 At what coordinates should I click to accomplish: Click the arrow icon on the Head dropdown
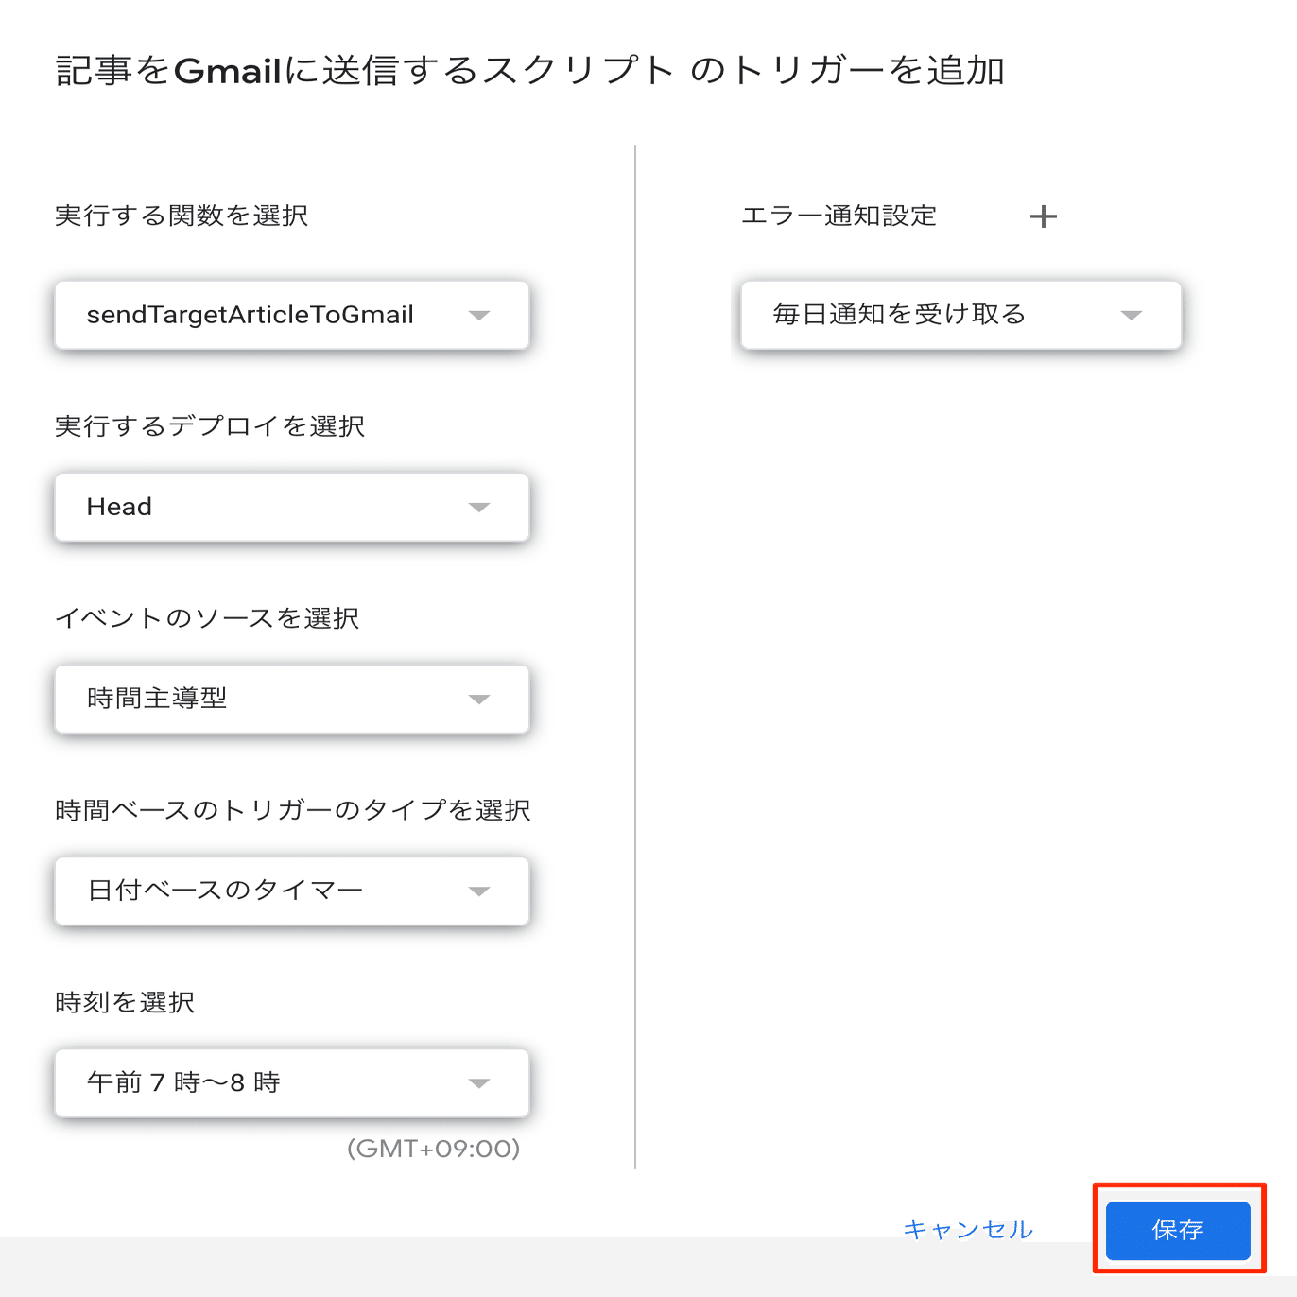479,508
